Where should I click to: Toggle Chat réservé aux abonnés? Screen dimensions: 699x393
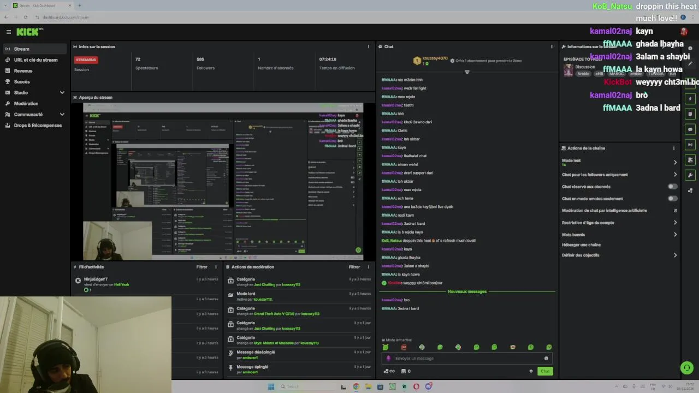(x=673, y=187)
